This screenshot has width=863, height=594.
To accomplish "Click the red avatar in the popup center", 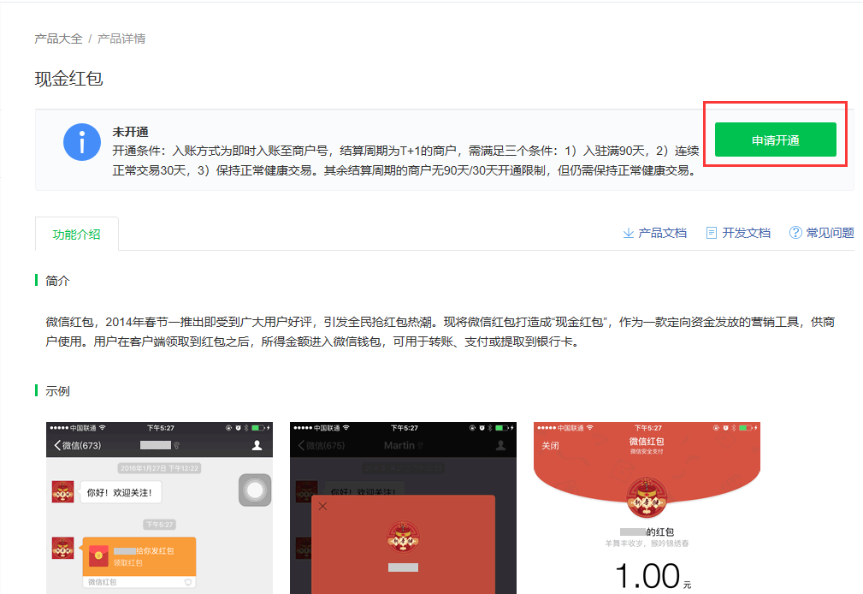I will [403, 538].
